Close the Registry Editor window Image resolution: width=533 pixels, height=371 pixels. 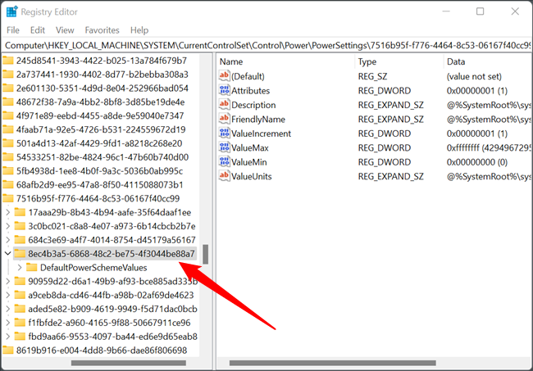(515, 11)
